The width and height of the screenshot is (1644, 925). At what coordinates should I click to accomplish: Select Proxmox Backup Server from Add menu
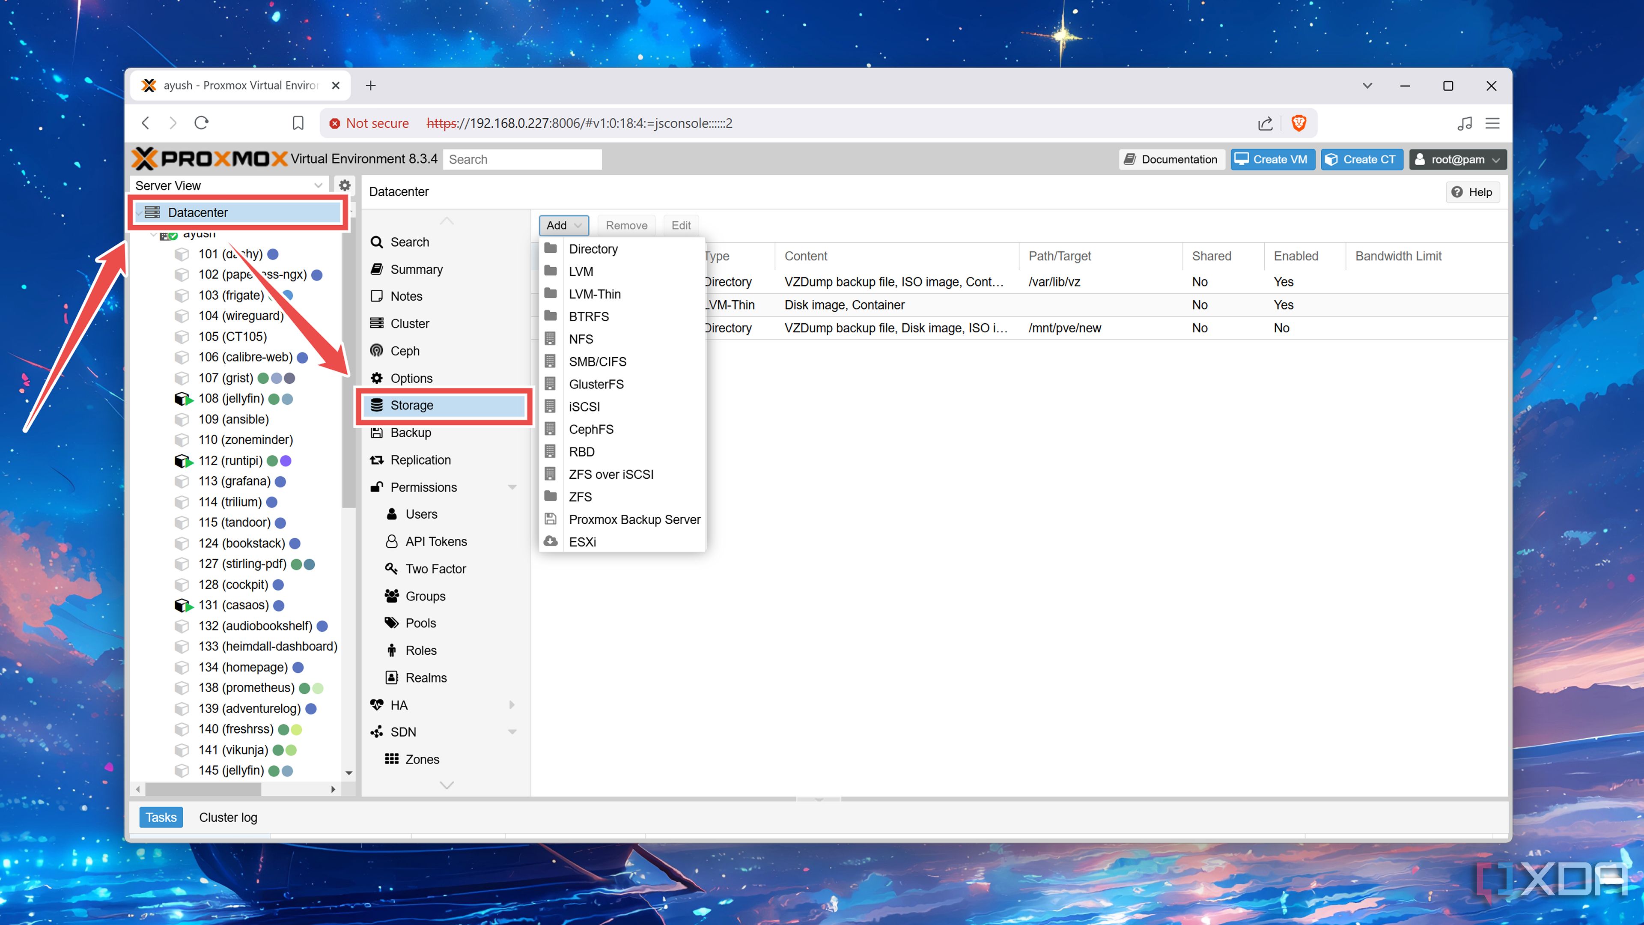634,519
